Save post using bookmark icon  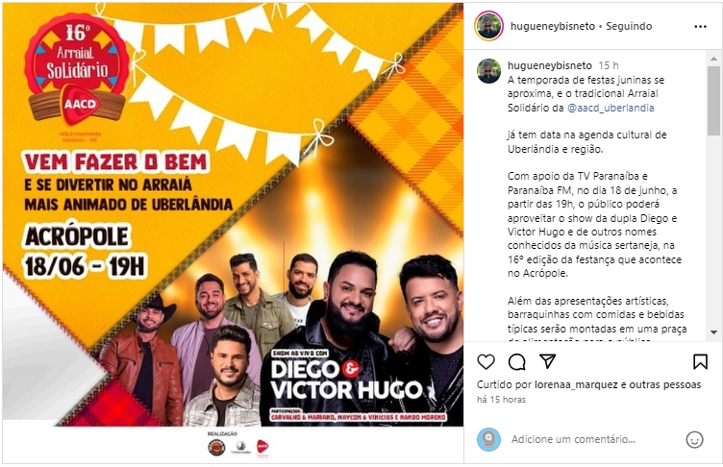click(x=700, y=362)
